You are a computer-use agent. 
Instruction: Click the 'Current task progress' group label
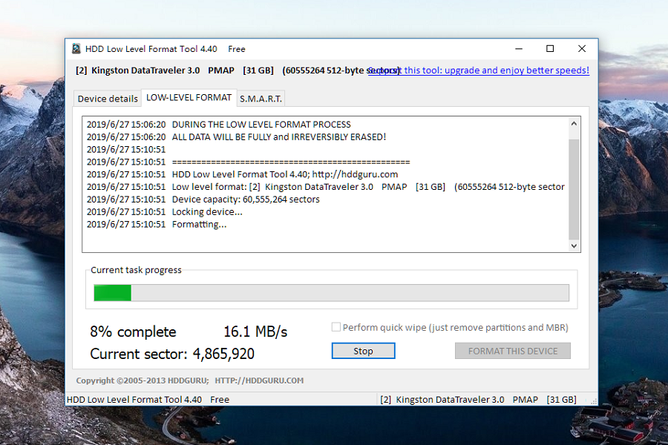click(136, 270)
